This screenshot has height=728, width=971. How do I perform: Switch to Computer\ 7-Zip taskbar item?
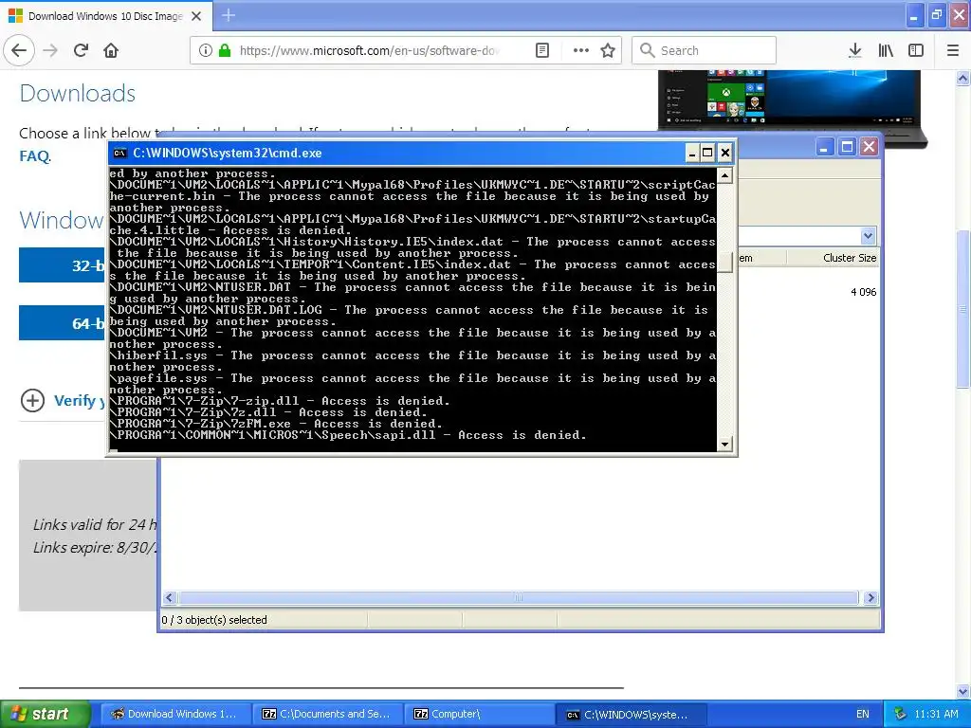[x=479, y=714]
